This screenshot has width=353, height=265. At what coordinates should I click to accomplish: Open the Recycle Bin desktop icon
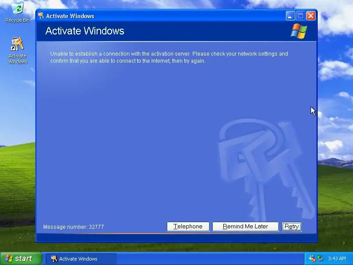pos(18,12)
